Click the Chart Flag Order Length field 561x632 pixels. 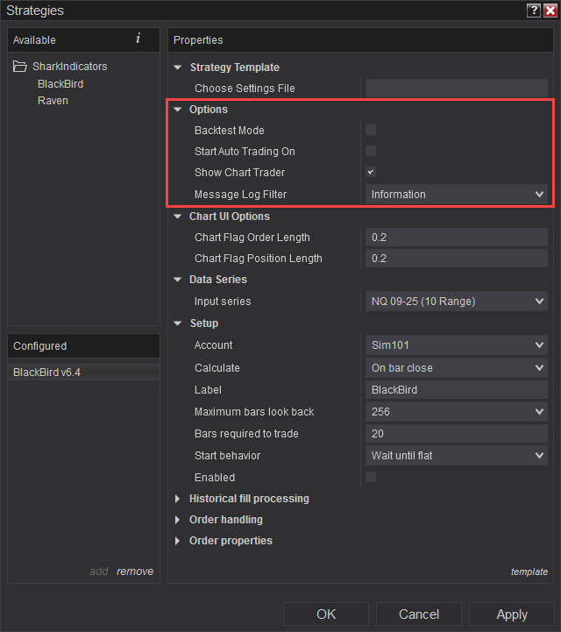[456, 237]
